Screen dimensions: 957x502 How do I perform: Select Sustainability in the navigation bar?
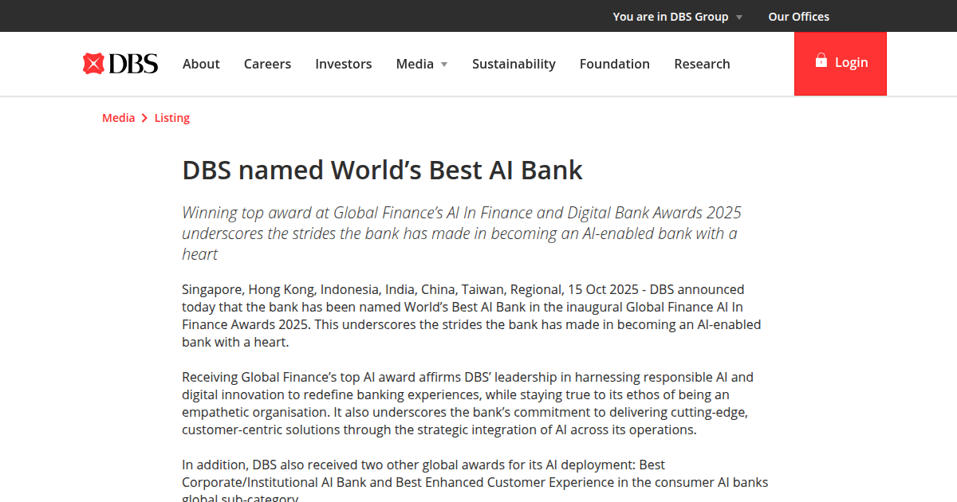tap(514, 64)
